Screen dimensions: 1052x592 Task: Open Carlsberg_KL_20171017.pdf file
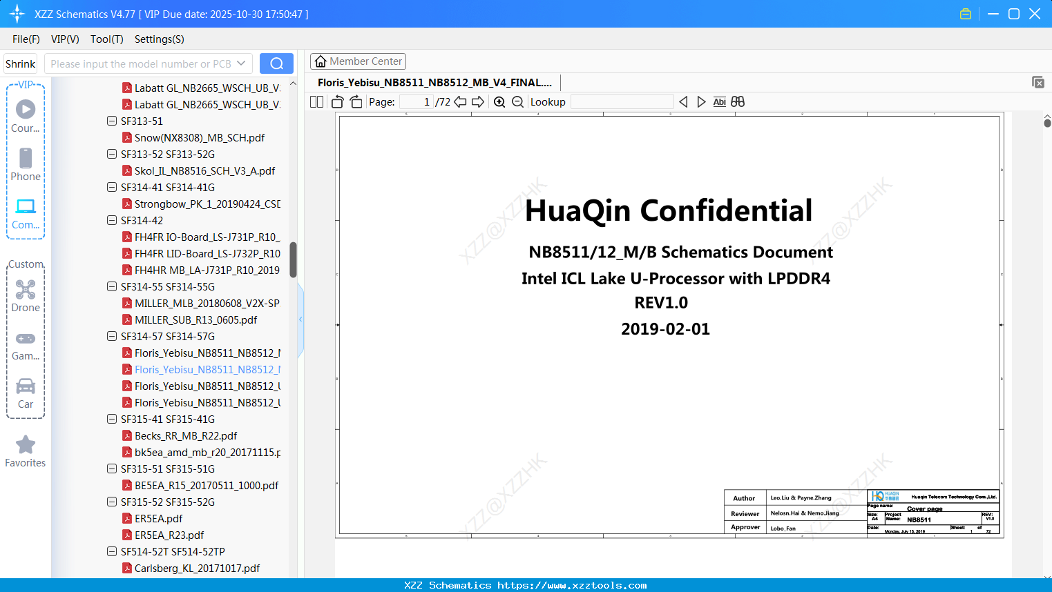click(197, 568)
